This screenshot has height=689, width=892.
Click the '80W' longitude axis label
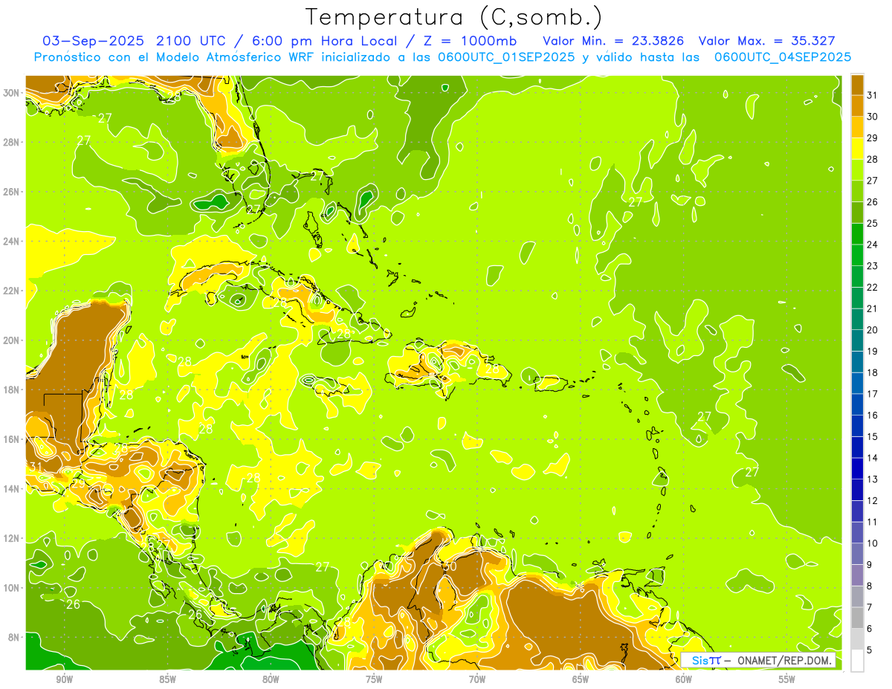coord(271,679)
